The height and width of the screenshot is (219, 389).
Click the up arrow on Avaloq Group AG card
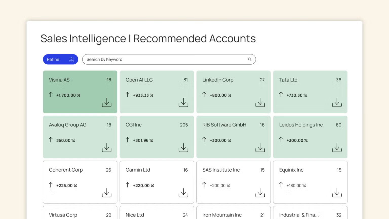51,140
